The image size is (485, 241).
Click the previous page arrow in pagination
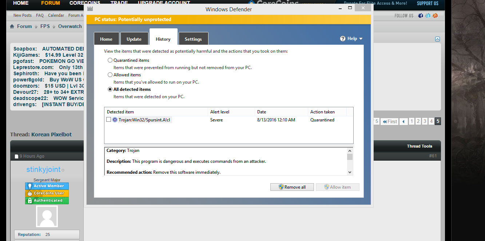403,121
